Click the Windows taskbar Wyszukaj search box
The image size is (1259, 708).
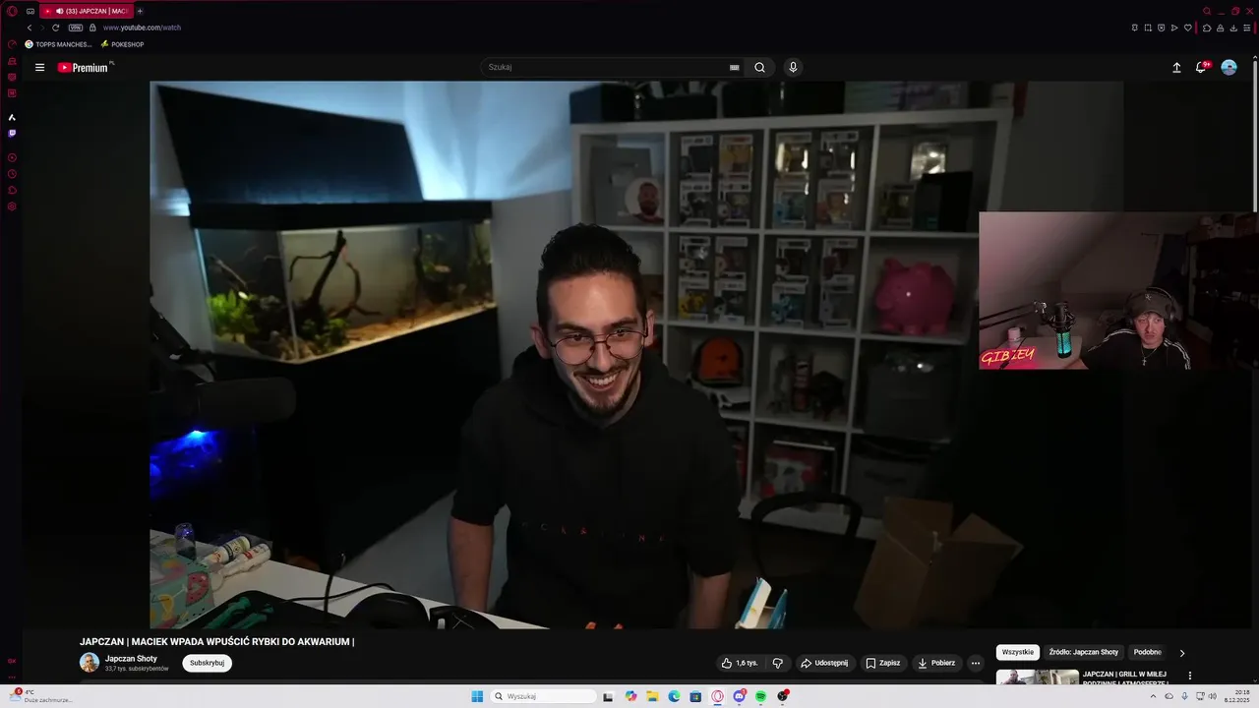[544, 696]
